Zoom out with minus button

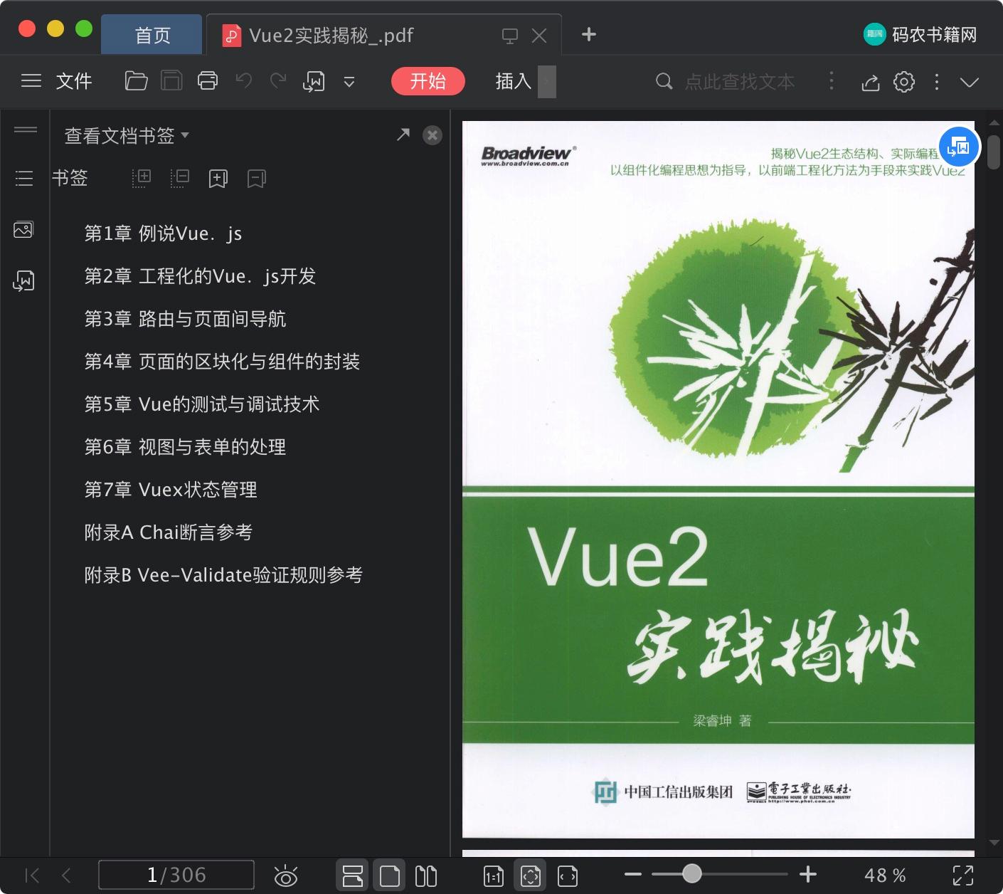(x=633, y=874)
